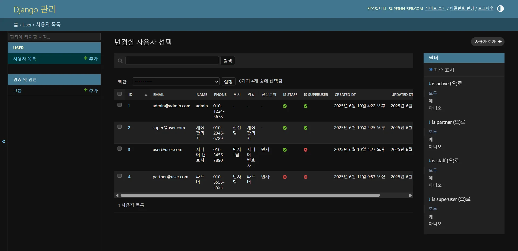Viewport: 518px width, 251px height.
Task: Collapse the is staff filter section
Action: (444, 161)
